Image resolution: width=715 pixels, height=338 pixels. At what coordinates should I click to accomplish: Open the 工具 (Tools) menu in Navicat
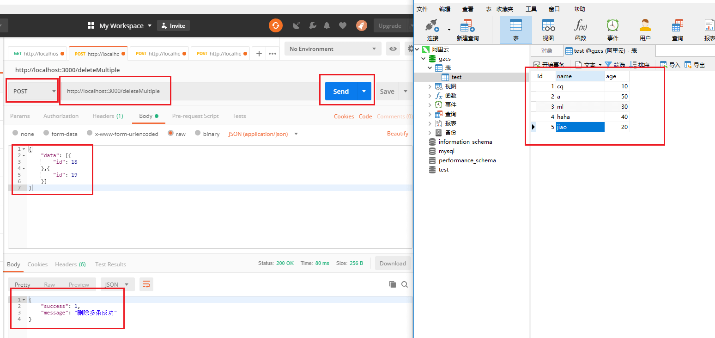tap(531, 9)
